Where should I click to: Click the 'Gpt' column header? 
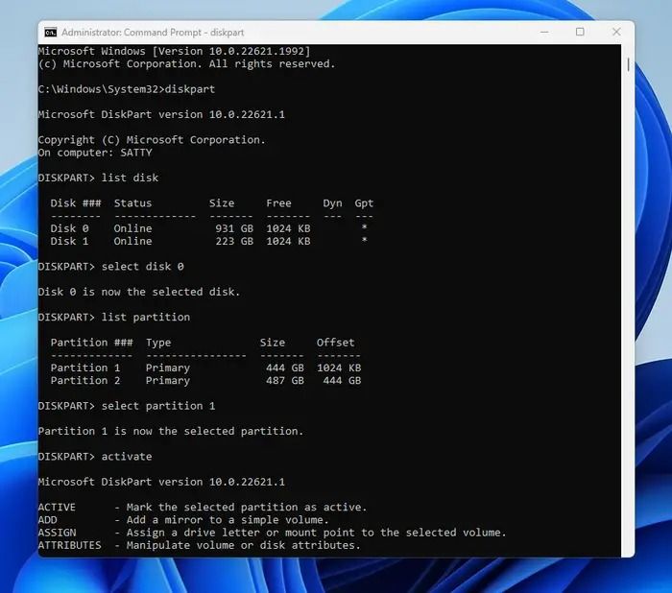[x=364, y=203]
